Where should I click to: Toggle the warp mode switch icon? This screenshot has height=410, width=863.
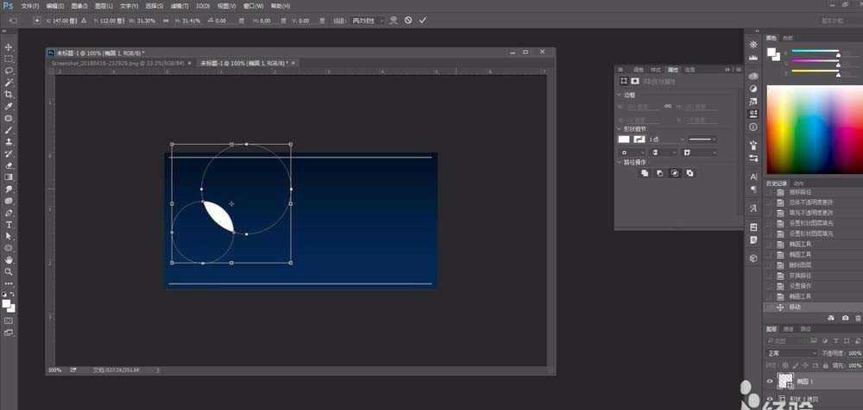[394, 19]
